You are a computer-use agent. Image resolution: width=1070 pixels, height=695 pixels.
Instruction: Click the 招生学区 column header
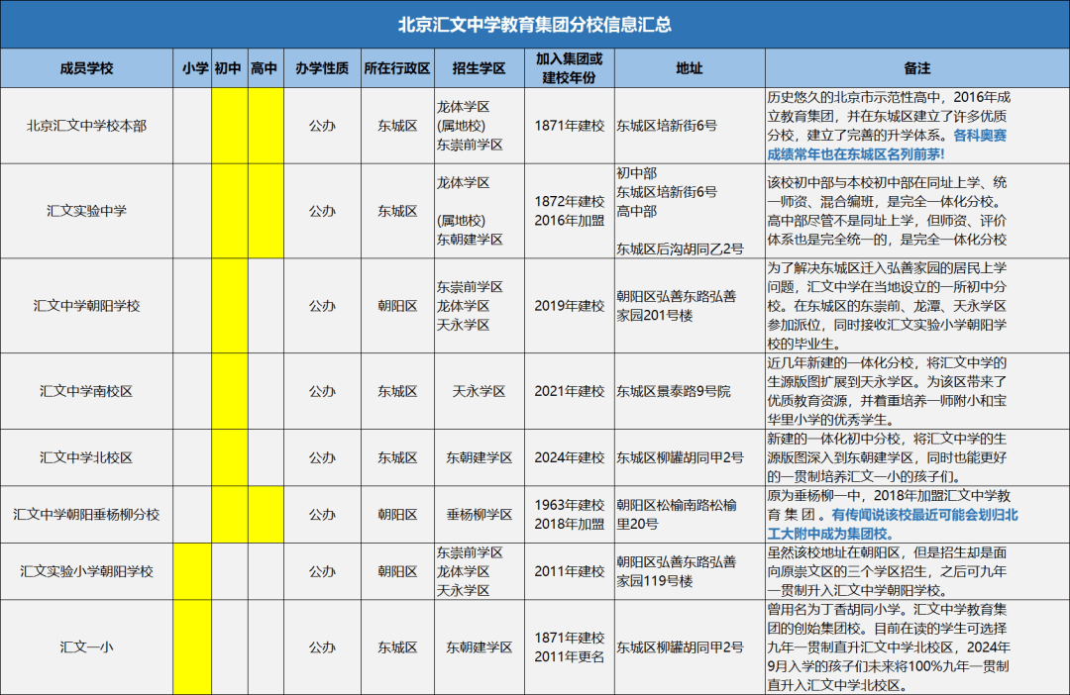(480, 68)
